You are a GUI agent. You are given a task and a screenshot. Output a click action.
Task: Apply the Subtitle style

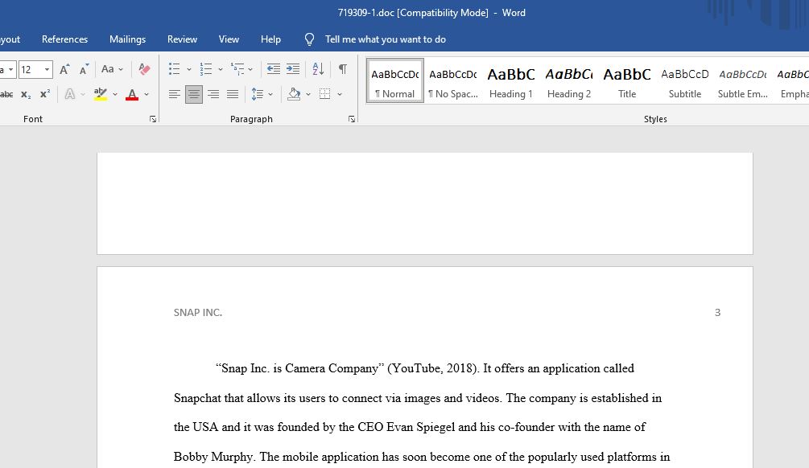pyautogui.click(x=685, y=80)
